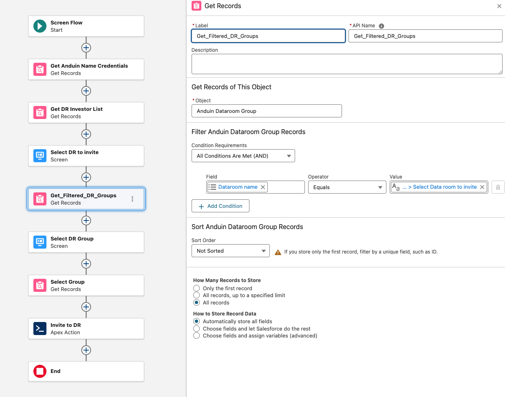Viewport: 505px width, 397px height.
Task: Select Choose fields and assign variables (advanced)
Action: (196, 335)
